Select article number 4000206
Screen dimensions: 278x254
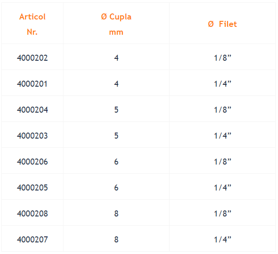click(x=32, y=162)
